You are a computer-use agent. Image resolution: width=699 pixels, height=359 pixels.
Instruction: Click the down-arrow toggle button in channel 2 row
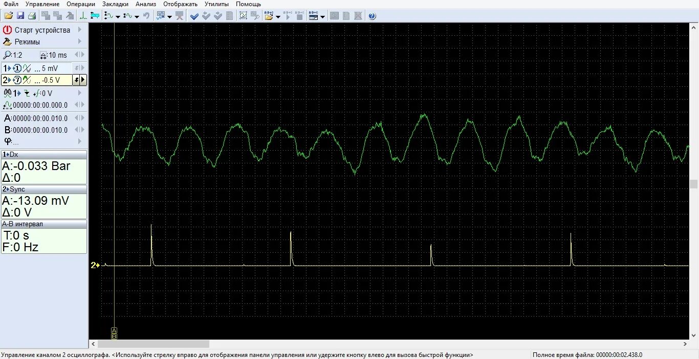click(x=76, y=80)
